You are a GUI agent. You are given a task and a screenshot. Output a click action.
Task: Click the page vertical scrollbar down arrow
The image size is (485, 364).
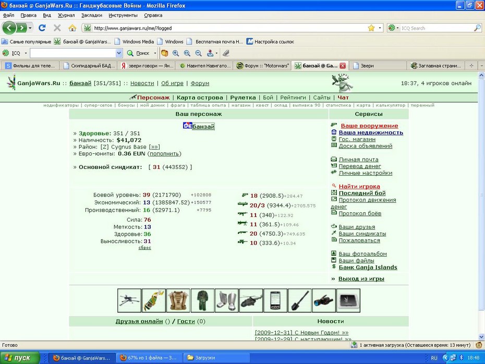(x=481, y=337)
